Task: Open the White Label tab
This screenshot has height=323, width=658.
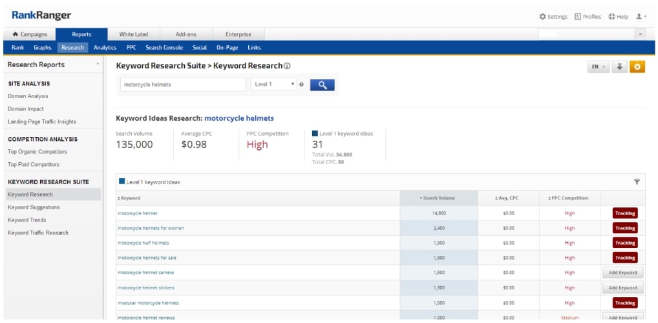Action: point(133,34)
